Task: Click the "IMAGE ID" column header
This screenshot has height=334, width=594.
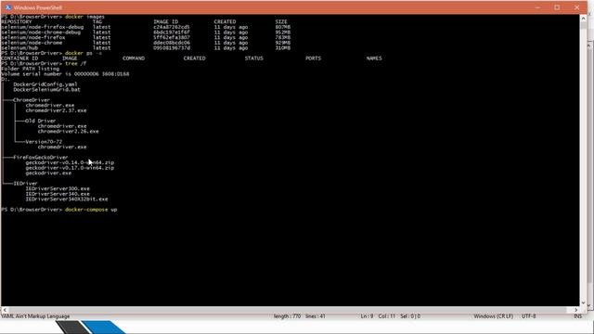Action: [x=165, y=22]
